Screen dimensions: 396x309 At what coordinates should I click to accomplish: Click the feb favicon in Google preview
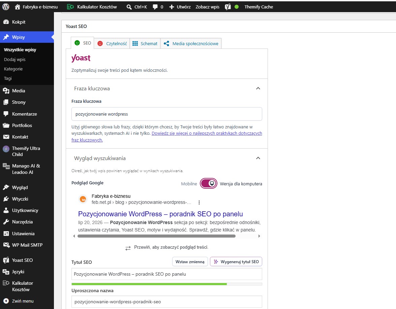pyautogui.click(x=83, y=199)
